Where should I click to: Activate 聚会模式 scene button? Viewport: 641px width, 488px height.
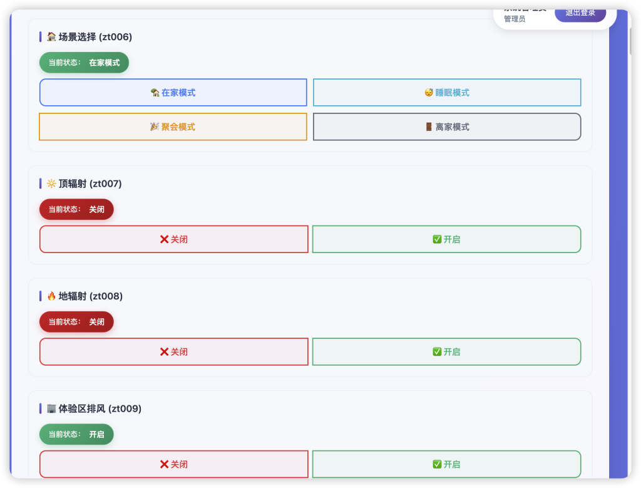[x=173, y=127]
